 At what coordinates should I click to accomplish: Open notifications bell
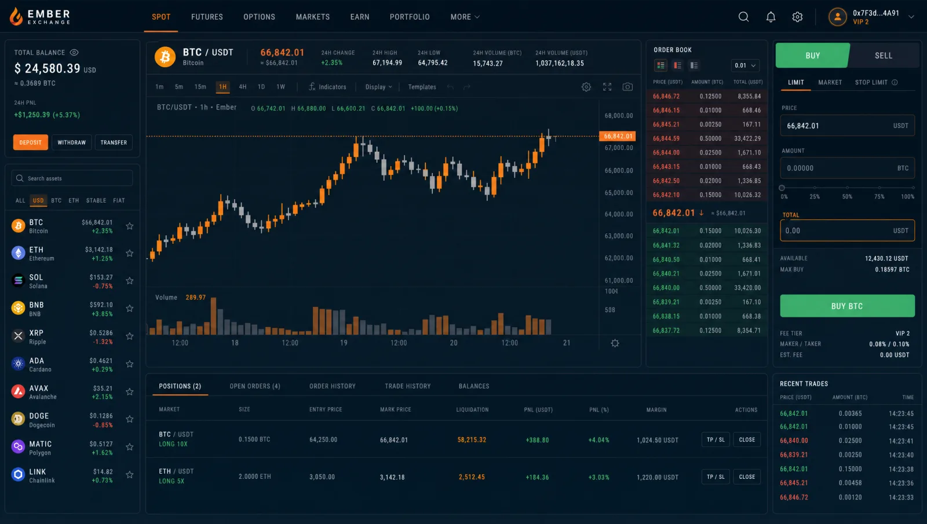click(x=771, y=17)
